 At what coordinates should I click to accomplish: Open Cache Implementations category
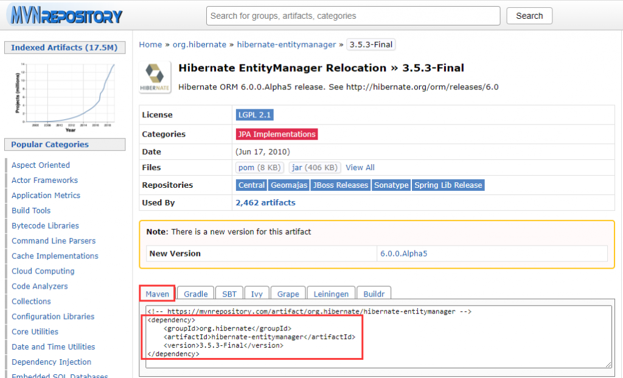point(55,256)
